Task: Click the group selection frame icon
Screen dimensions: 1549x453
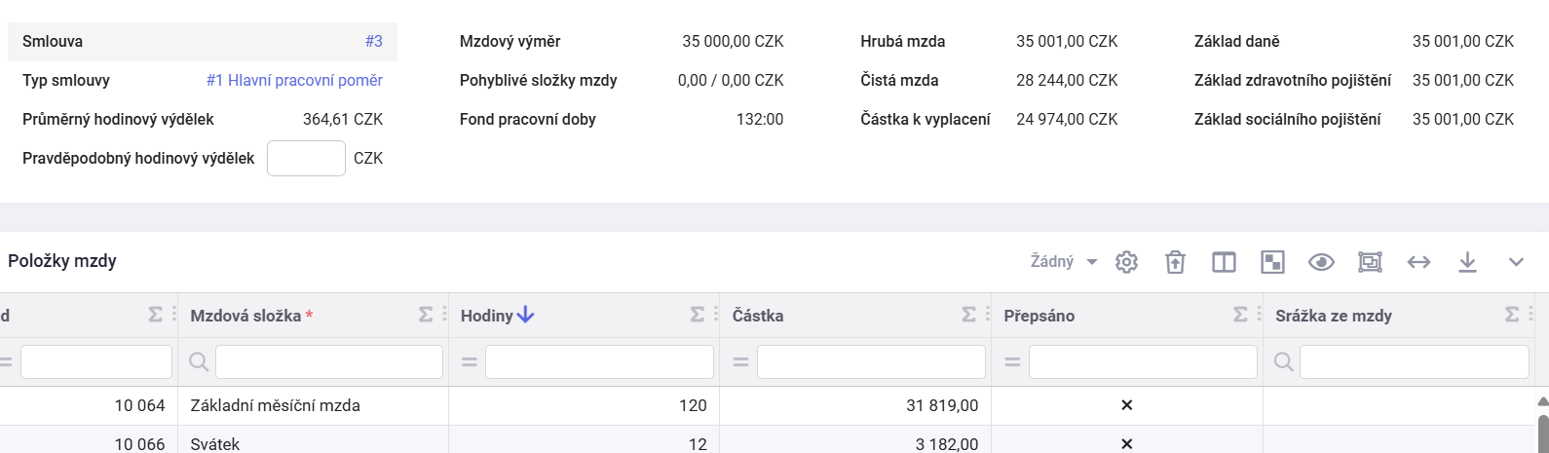Action: [1370, 262]
